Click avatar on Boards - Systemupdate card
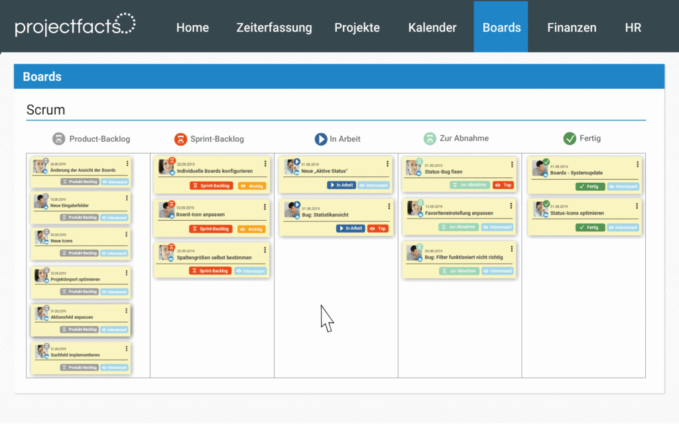 [x=540, y=168]
